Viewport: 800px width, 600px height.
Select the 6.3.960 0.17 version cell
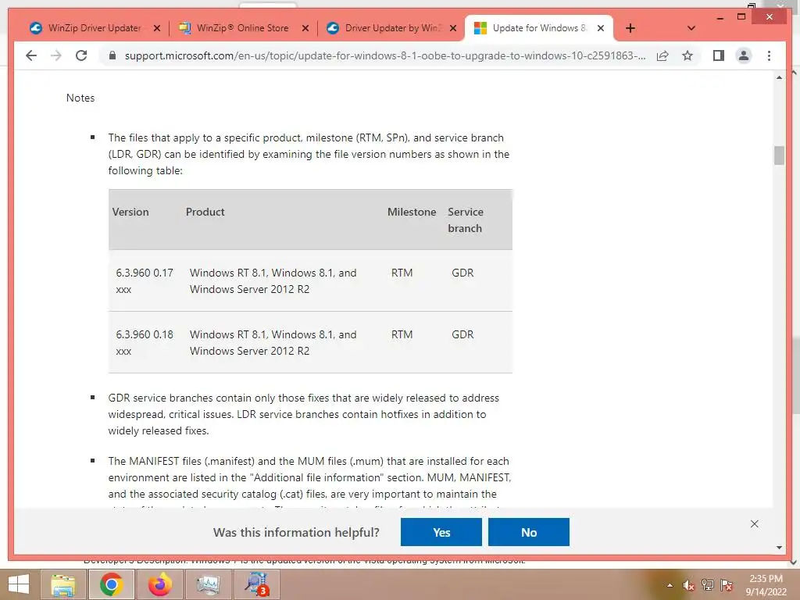click(x=145, y=280)
